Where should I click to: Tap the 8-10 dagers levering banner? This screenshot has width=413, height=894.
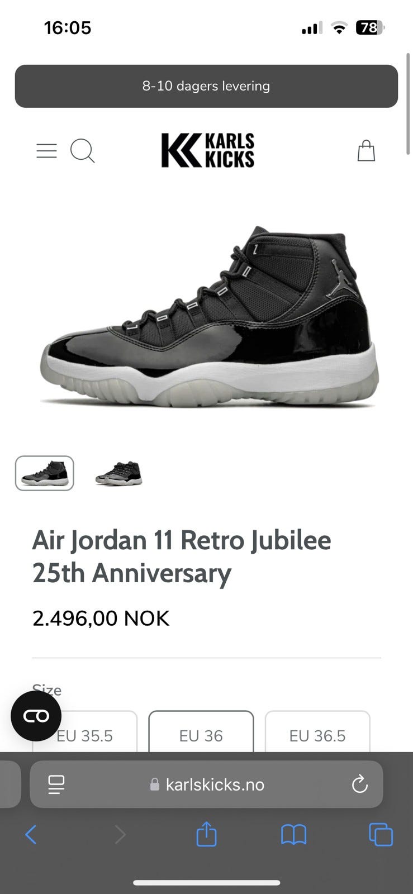pos(206,86)
